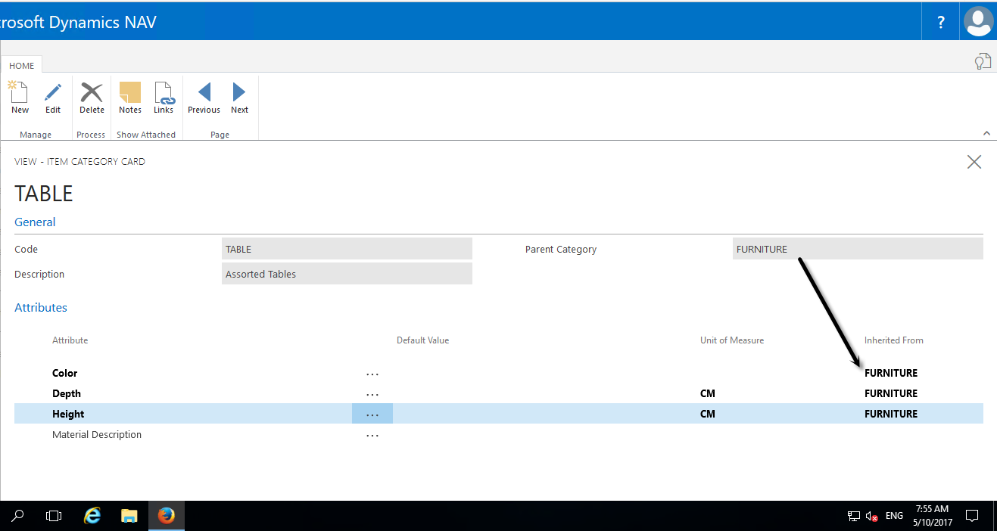Click the lightbulb Tell Me icon
This screenshot has height=531, width=997.
coord(982,61)
